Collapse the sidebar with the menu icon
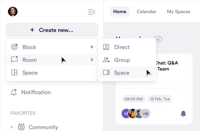 [92, 12]
